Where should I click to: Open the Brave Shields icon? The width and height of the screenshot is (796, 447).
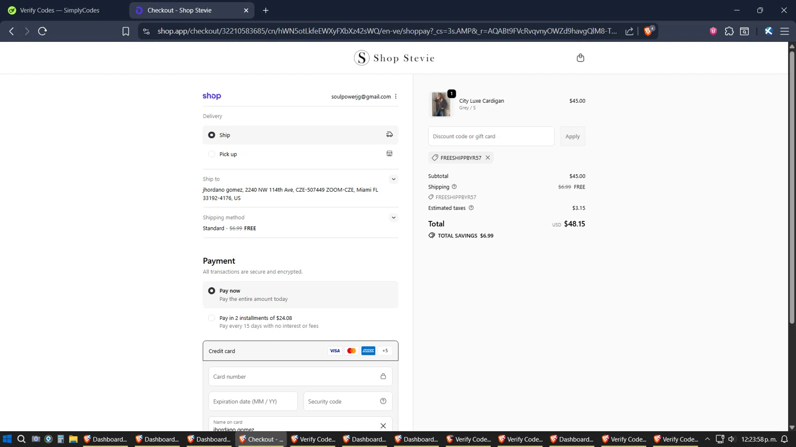(648, 31)
